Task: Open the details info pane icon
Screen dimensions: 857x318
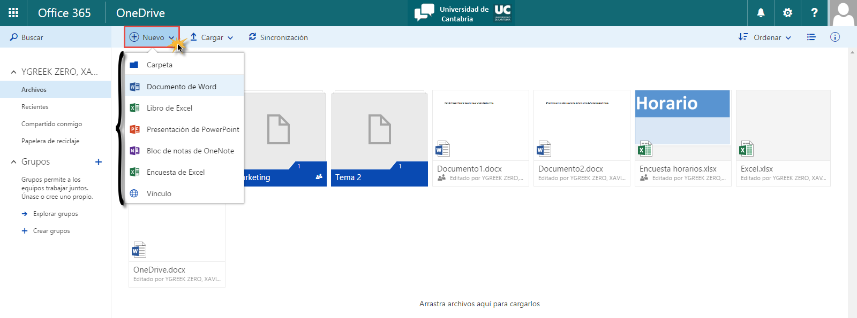Action: point(835,37)
